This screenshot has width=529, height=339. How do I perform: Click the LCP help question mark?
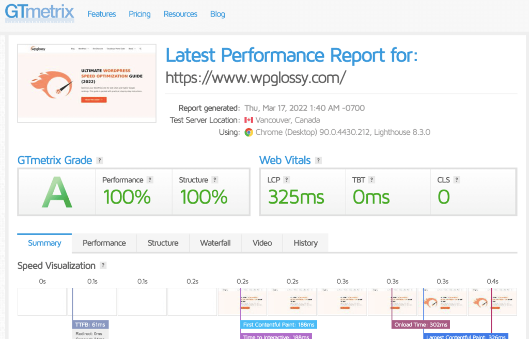coord(286,180)
